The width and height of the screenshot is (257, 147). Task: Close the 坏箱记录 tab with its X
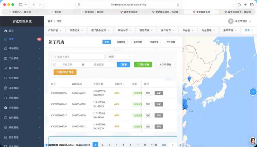click(82, 30)
